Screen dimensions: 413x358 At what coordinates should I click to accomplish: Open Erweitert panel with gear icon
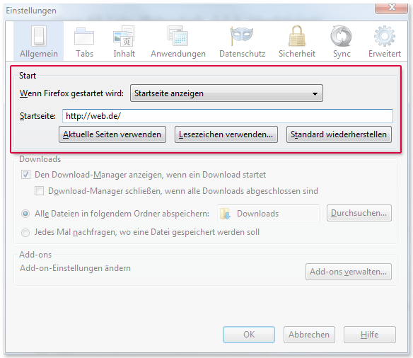pos(384,41)
